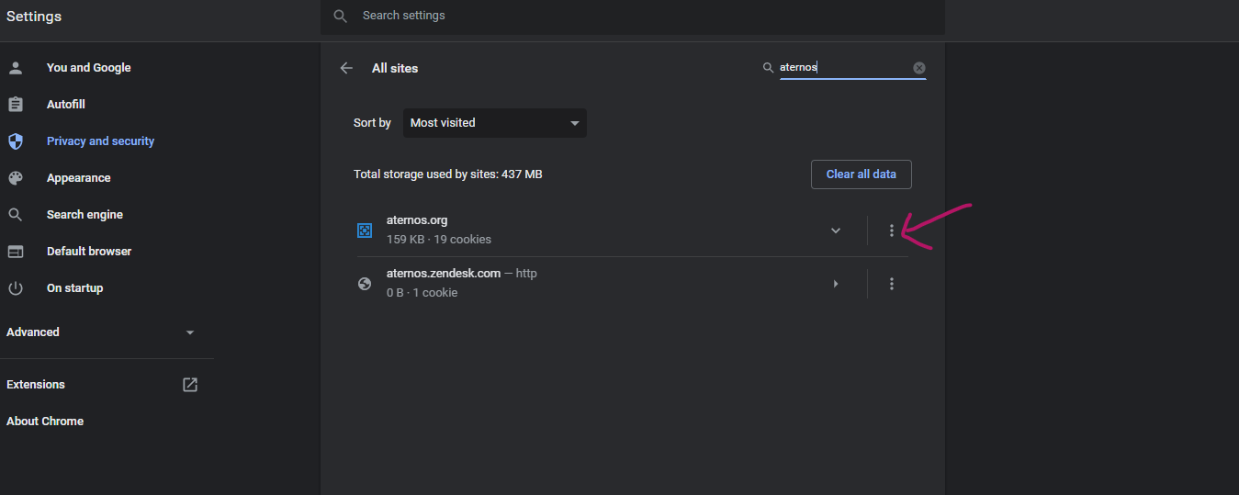Collapse the aternos.org entry chevron
Image resolution: width=1239 pixels, height=495 pixels.
click(x=836, y=231)
